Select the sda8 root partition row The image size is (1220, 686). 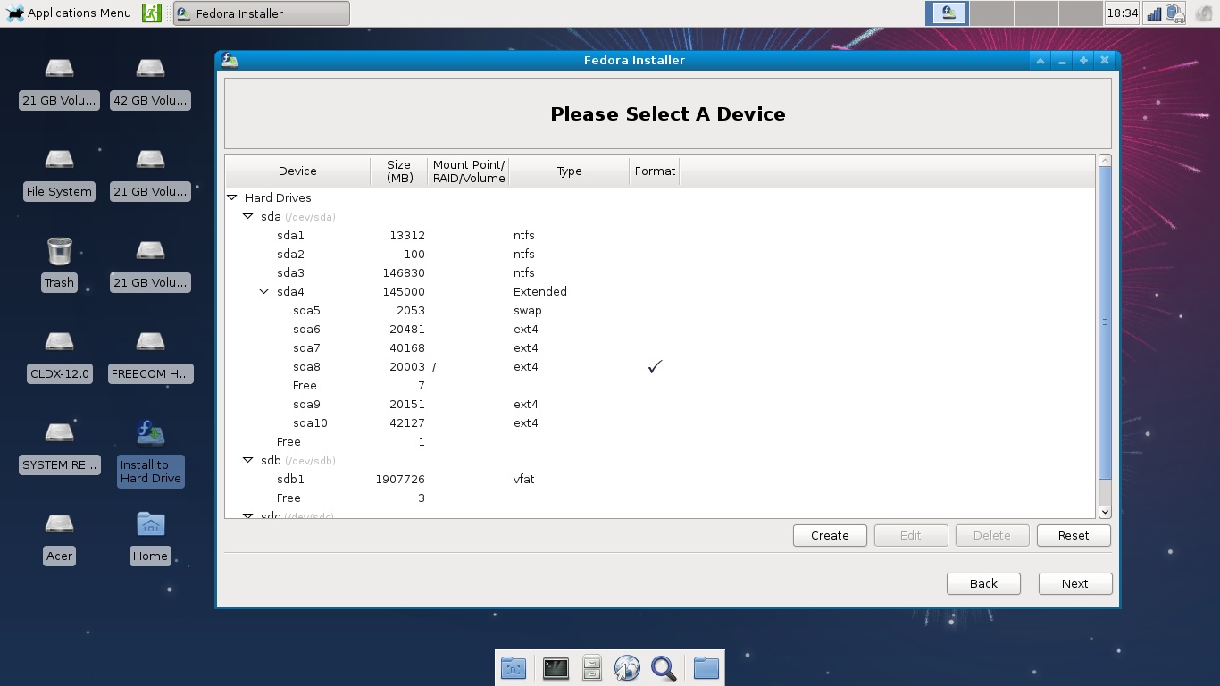click(x=659, y=366)
